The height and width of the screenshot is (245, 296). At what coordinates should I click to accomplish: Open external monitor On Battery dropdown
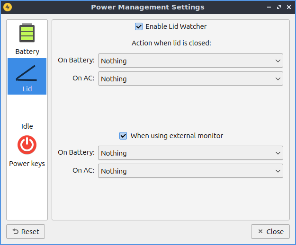tap(190, 153)
